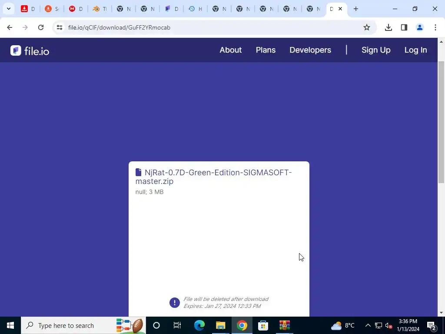Open the Chrome profile avatar
The width and height of the screenshot is (445, 334).
(x=420, y=27)
